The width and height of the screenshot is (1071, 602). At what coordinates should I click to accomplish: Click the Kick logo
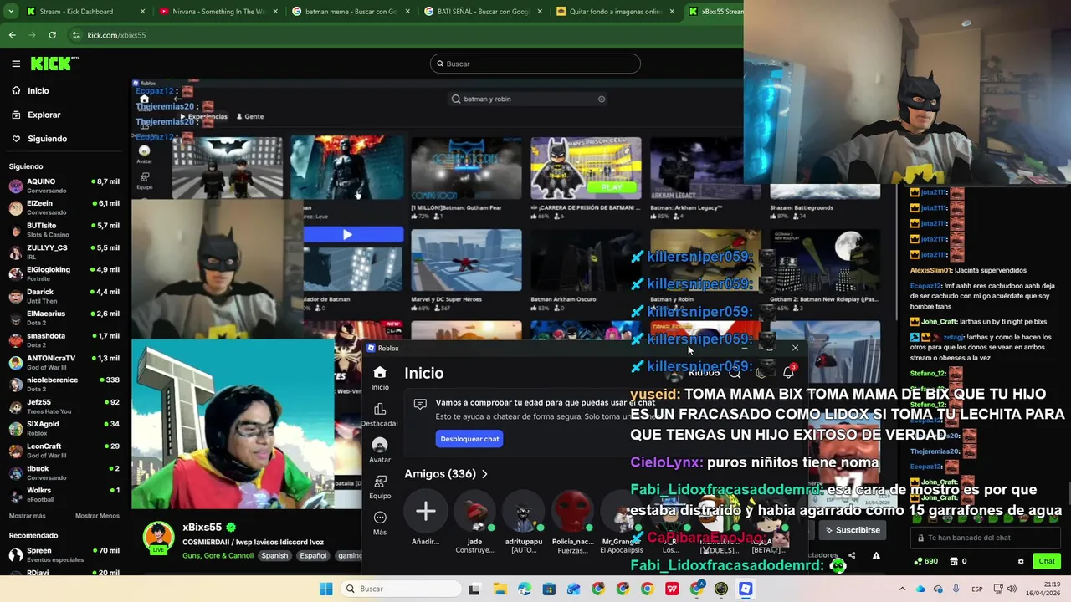coord(54,64)
